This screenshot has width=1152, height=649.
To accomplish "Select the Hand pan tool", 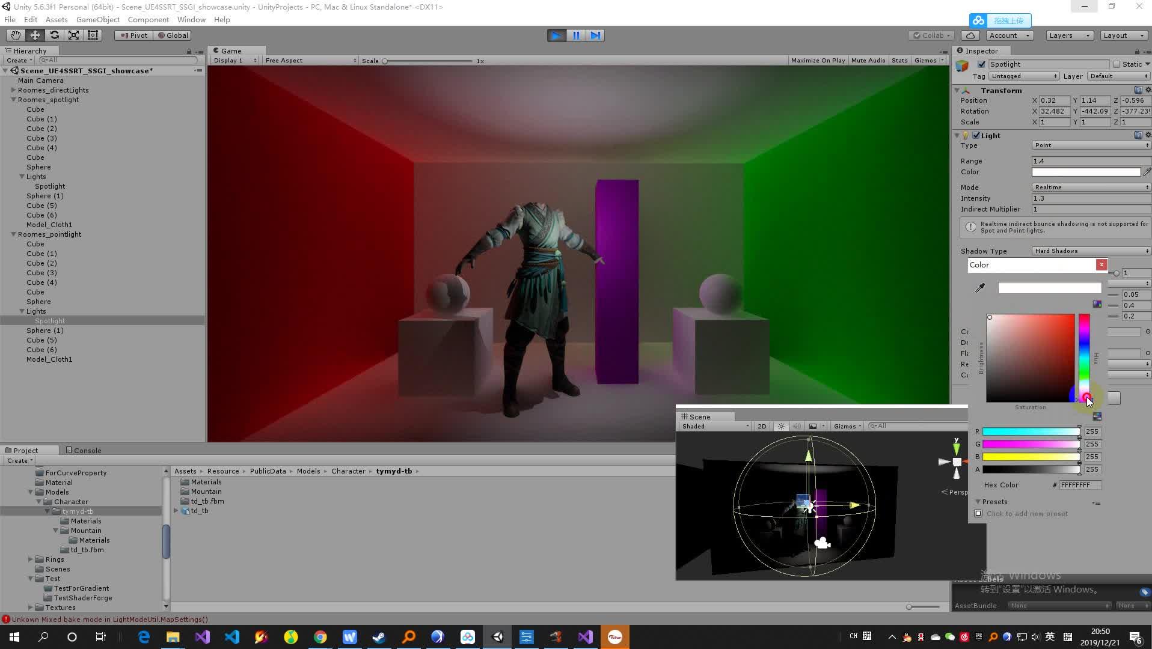I will coord(15,35).
